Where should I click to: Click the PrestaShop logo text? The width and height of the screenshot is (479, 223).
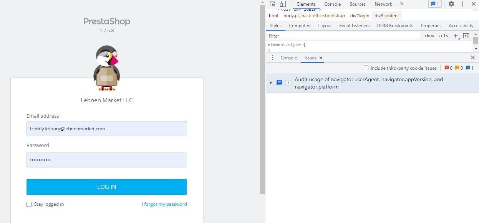pos(107,21)
